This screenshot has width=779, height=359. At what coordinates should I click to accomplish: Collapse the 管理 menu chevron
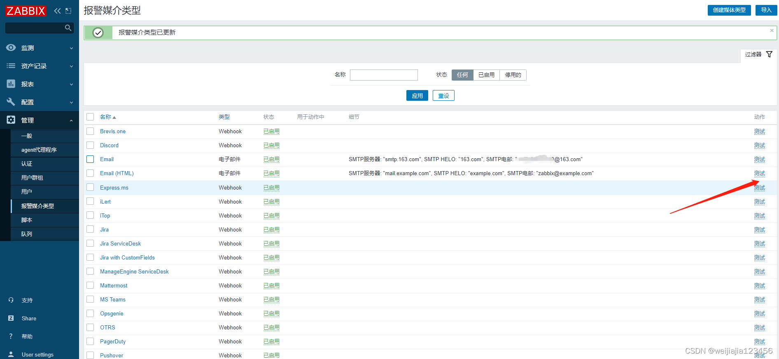pyautogui.click(x=71, y=120)
